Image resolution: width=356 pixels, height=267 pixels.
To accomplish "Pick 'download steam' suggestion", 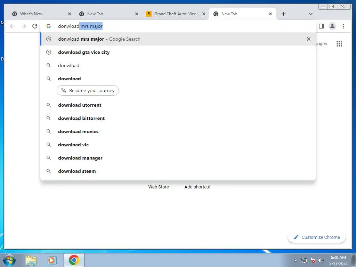I will pyautogui.click(x=178, y=171).
